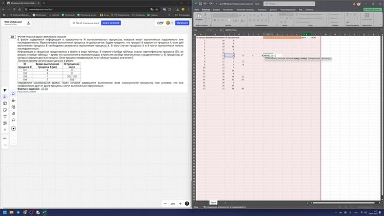The width and height of the screenshot is (384, 216).
Task: Open templates tool in whiteboard toolbar
Action: point(5,104)
